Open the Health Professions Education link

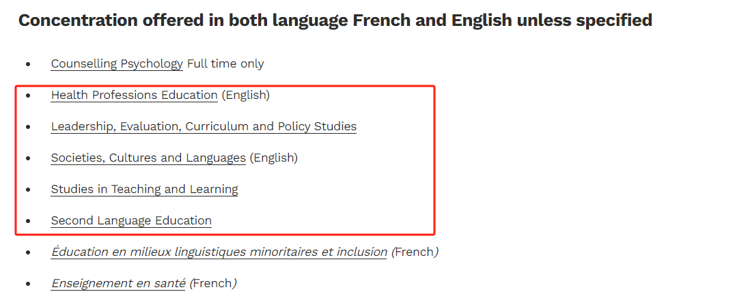click(134, 95)
